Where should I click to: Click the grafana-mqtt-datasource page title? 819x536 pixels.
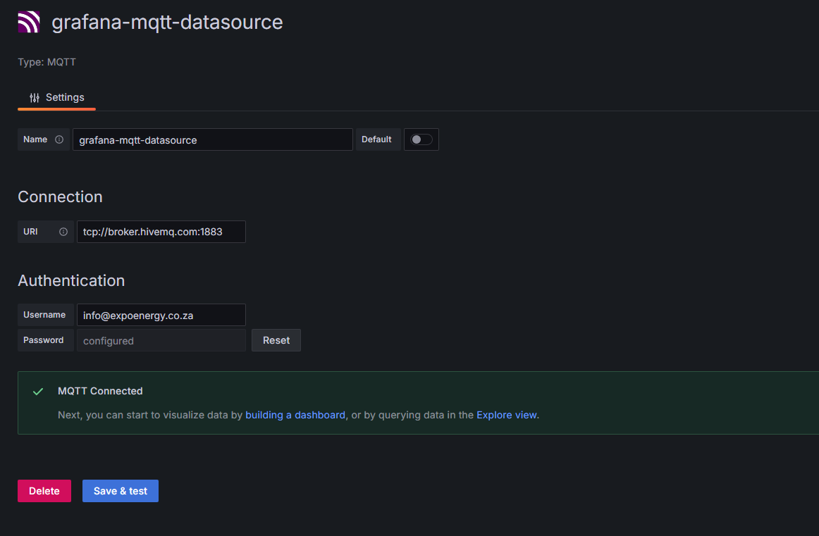tap(167, 22)
